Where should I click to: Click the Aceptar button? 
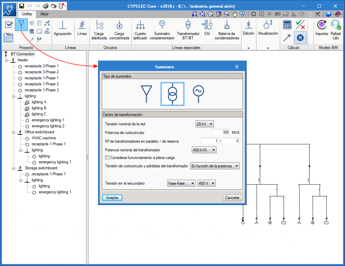click(112, 198)
